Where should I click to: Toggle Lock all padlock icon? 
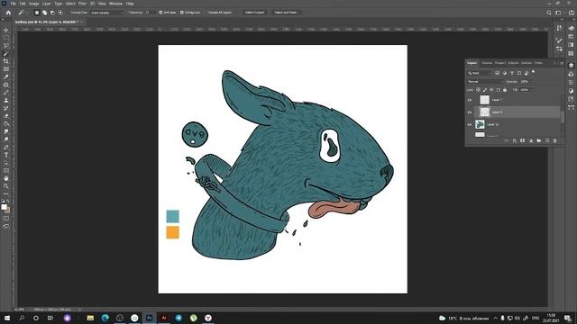[505, 90]
